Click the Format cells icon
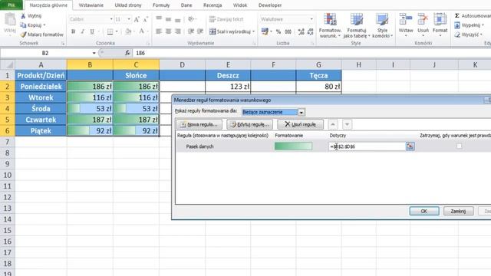This screenshot has height=276, width=491. point(440,19)
